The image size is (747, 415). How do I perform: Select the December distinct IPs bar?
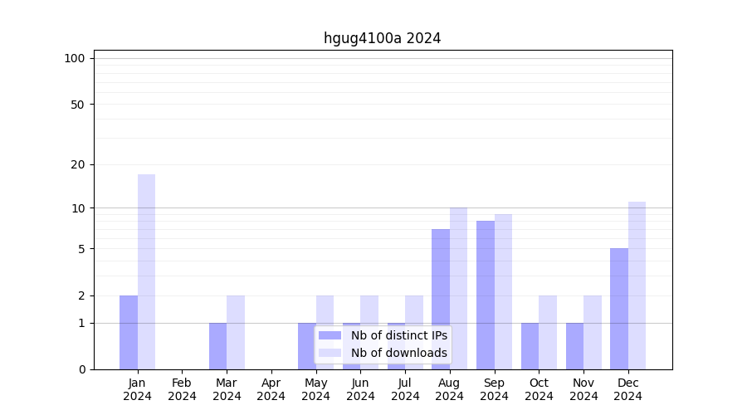point(619,309)
